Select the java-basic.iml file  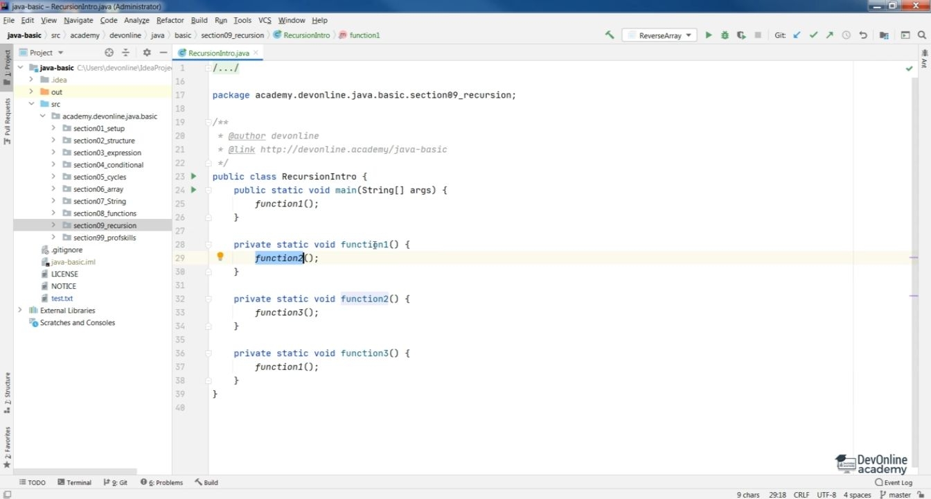pyautogui.click(x=73, y=262)
